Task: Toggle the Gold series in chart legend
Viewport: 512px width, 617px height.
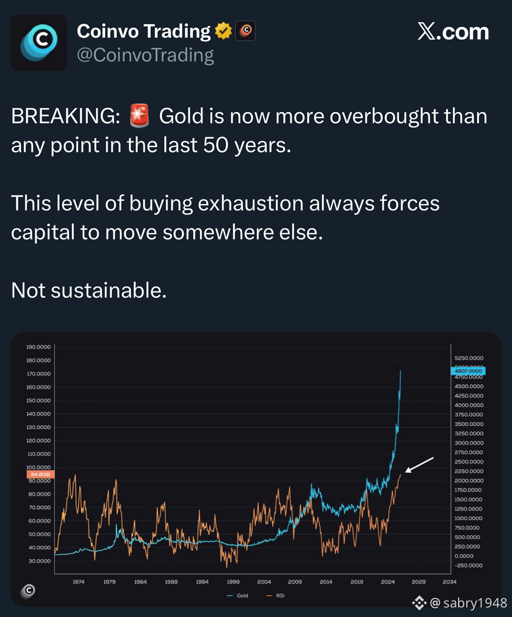Action: tap(237, 596)
